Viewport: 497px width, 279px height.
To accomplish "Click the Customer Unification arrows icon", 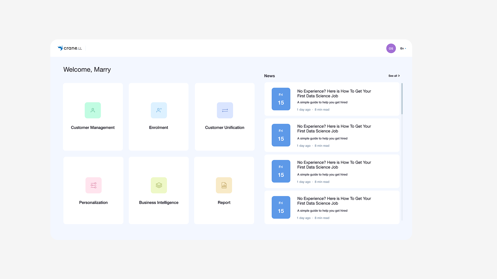I will coord(225,110).
